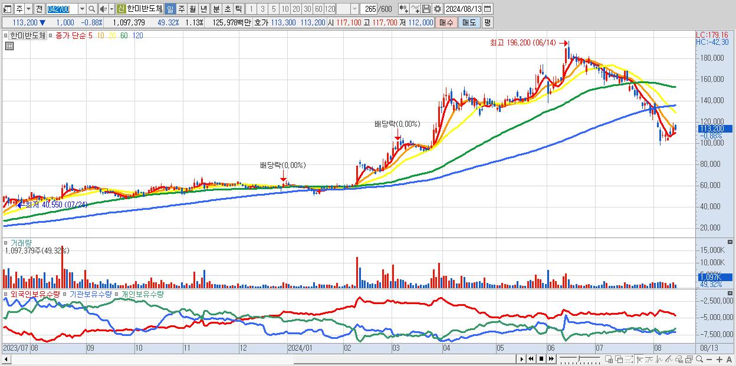Image resolution: width=736 pixels, height=366 pixels.
Task: Click stop playback button
Action: [541, 359]
